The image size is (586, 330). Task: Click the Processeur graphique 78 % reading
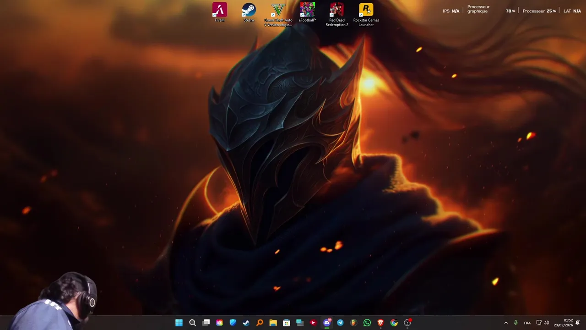491,9
